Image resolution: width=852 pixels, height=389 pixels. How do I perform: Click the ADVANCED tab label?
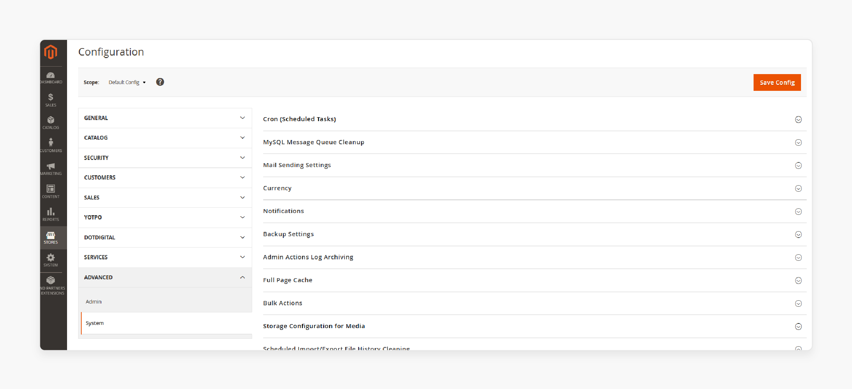[x=98, y=278]
